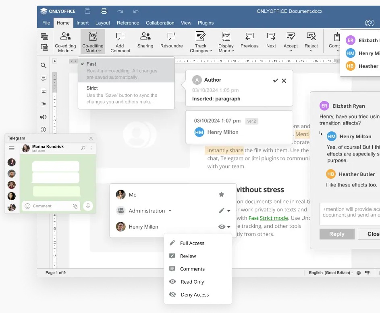Image resolution: width=380 pixels, height=313 pixels.
Task: Expand the Accept dropdown
Action: (x=291, y=51)
